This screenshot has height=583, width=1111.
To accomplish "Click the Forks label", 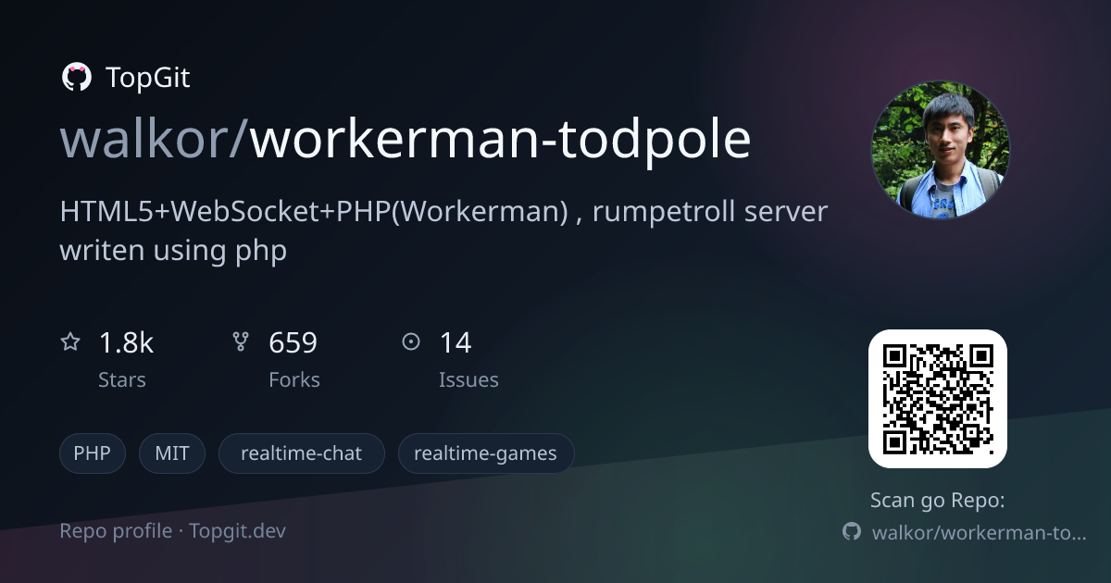I will click(x=294, y=379).
